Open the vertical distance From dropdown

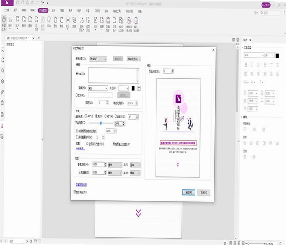135,165
